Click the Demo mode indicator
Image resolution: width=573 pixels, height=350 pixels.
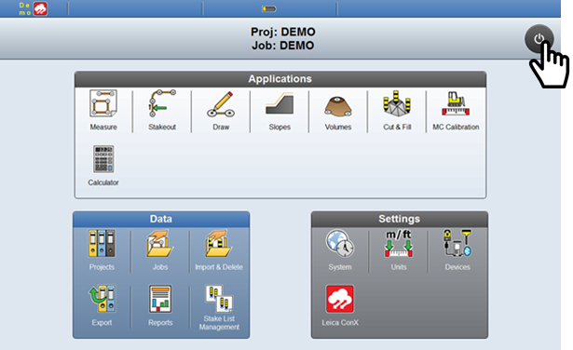click(25, 8)
